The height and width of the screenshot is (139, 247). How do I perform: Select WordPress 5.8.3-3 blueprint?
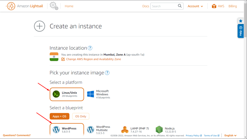click(x=67, y=129)
